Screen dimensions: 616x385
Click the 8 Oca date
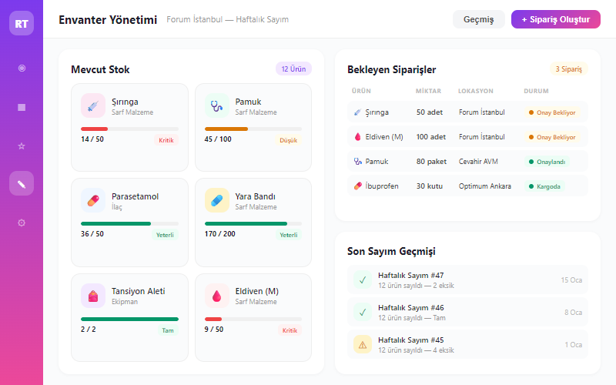(573, 313)
